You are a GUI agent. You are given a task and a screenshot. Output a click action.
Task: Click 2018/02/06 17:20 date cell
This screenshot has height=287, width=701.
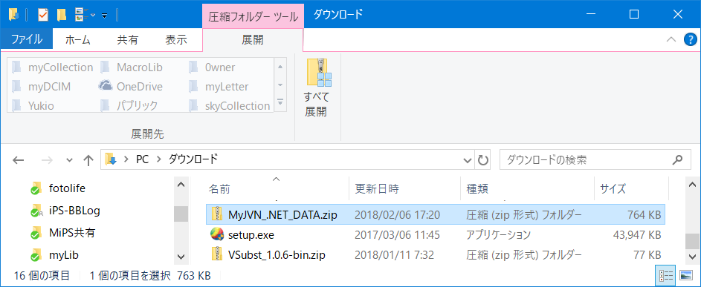click(398, 214)
